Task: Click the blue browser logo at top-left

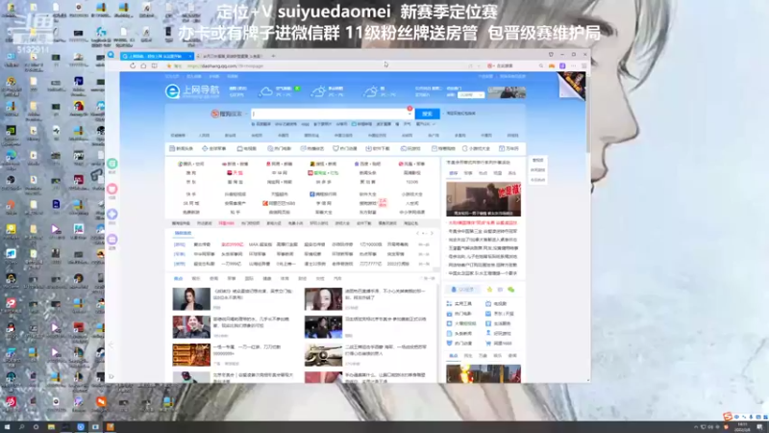Action: click(112, 55)
